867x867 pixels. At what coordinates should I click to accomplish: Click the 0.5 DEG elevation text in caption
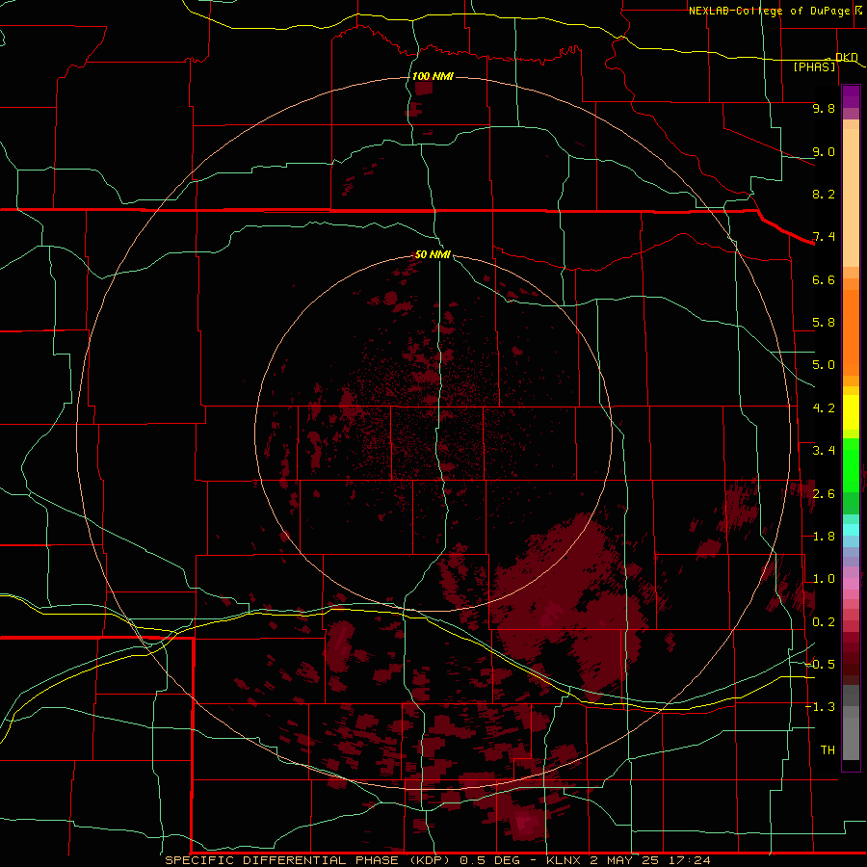[x=492, y=860]
